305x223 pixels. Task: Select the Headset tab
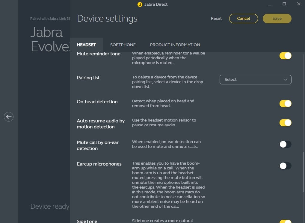coord(86,45)
